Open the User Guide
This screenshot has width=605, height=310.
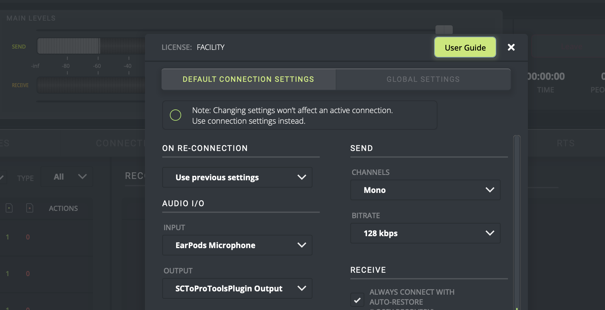(x=465, y=48)
